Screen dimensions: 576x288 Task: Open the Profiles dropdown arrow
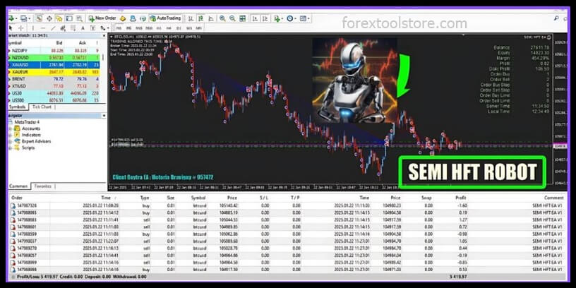pyautogui.click(x=30, y=18)
